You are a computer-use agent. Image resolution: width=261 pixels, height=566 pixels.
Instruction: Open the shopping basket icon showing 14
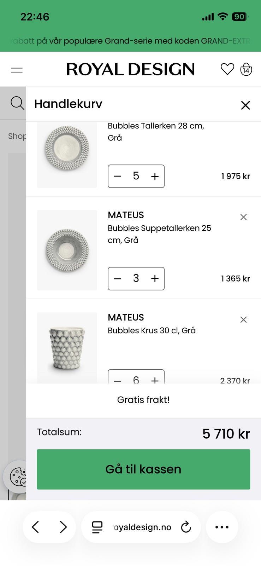pyautogui.click(x=246, y=69)
